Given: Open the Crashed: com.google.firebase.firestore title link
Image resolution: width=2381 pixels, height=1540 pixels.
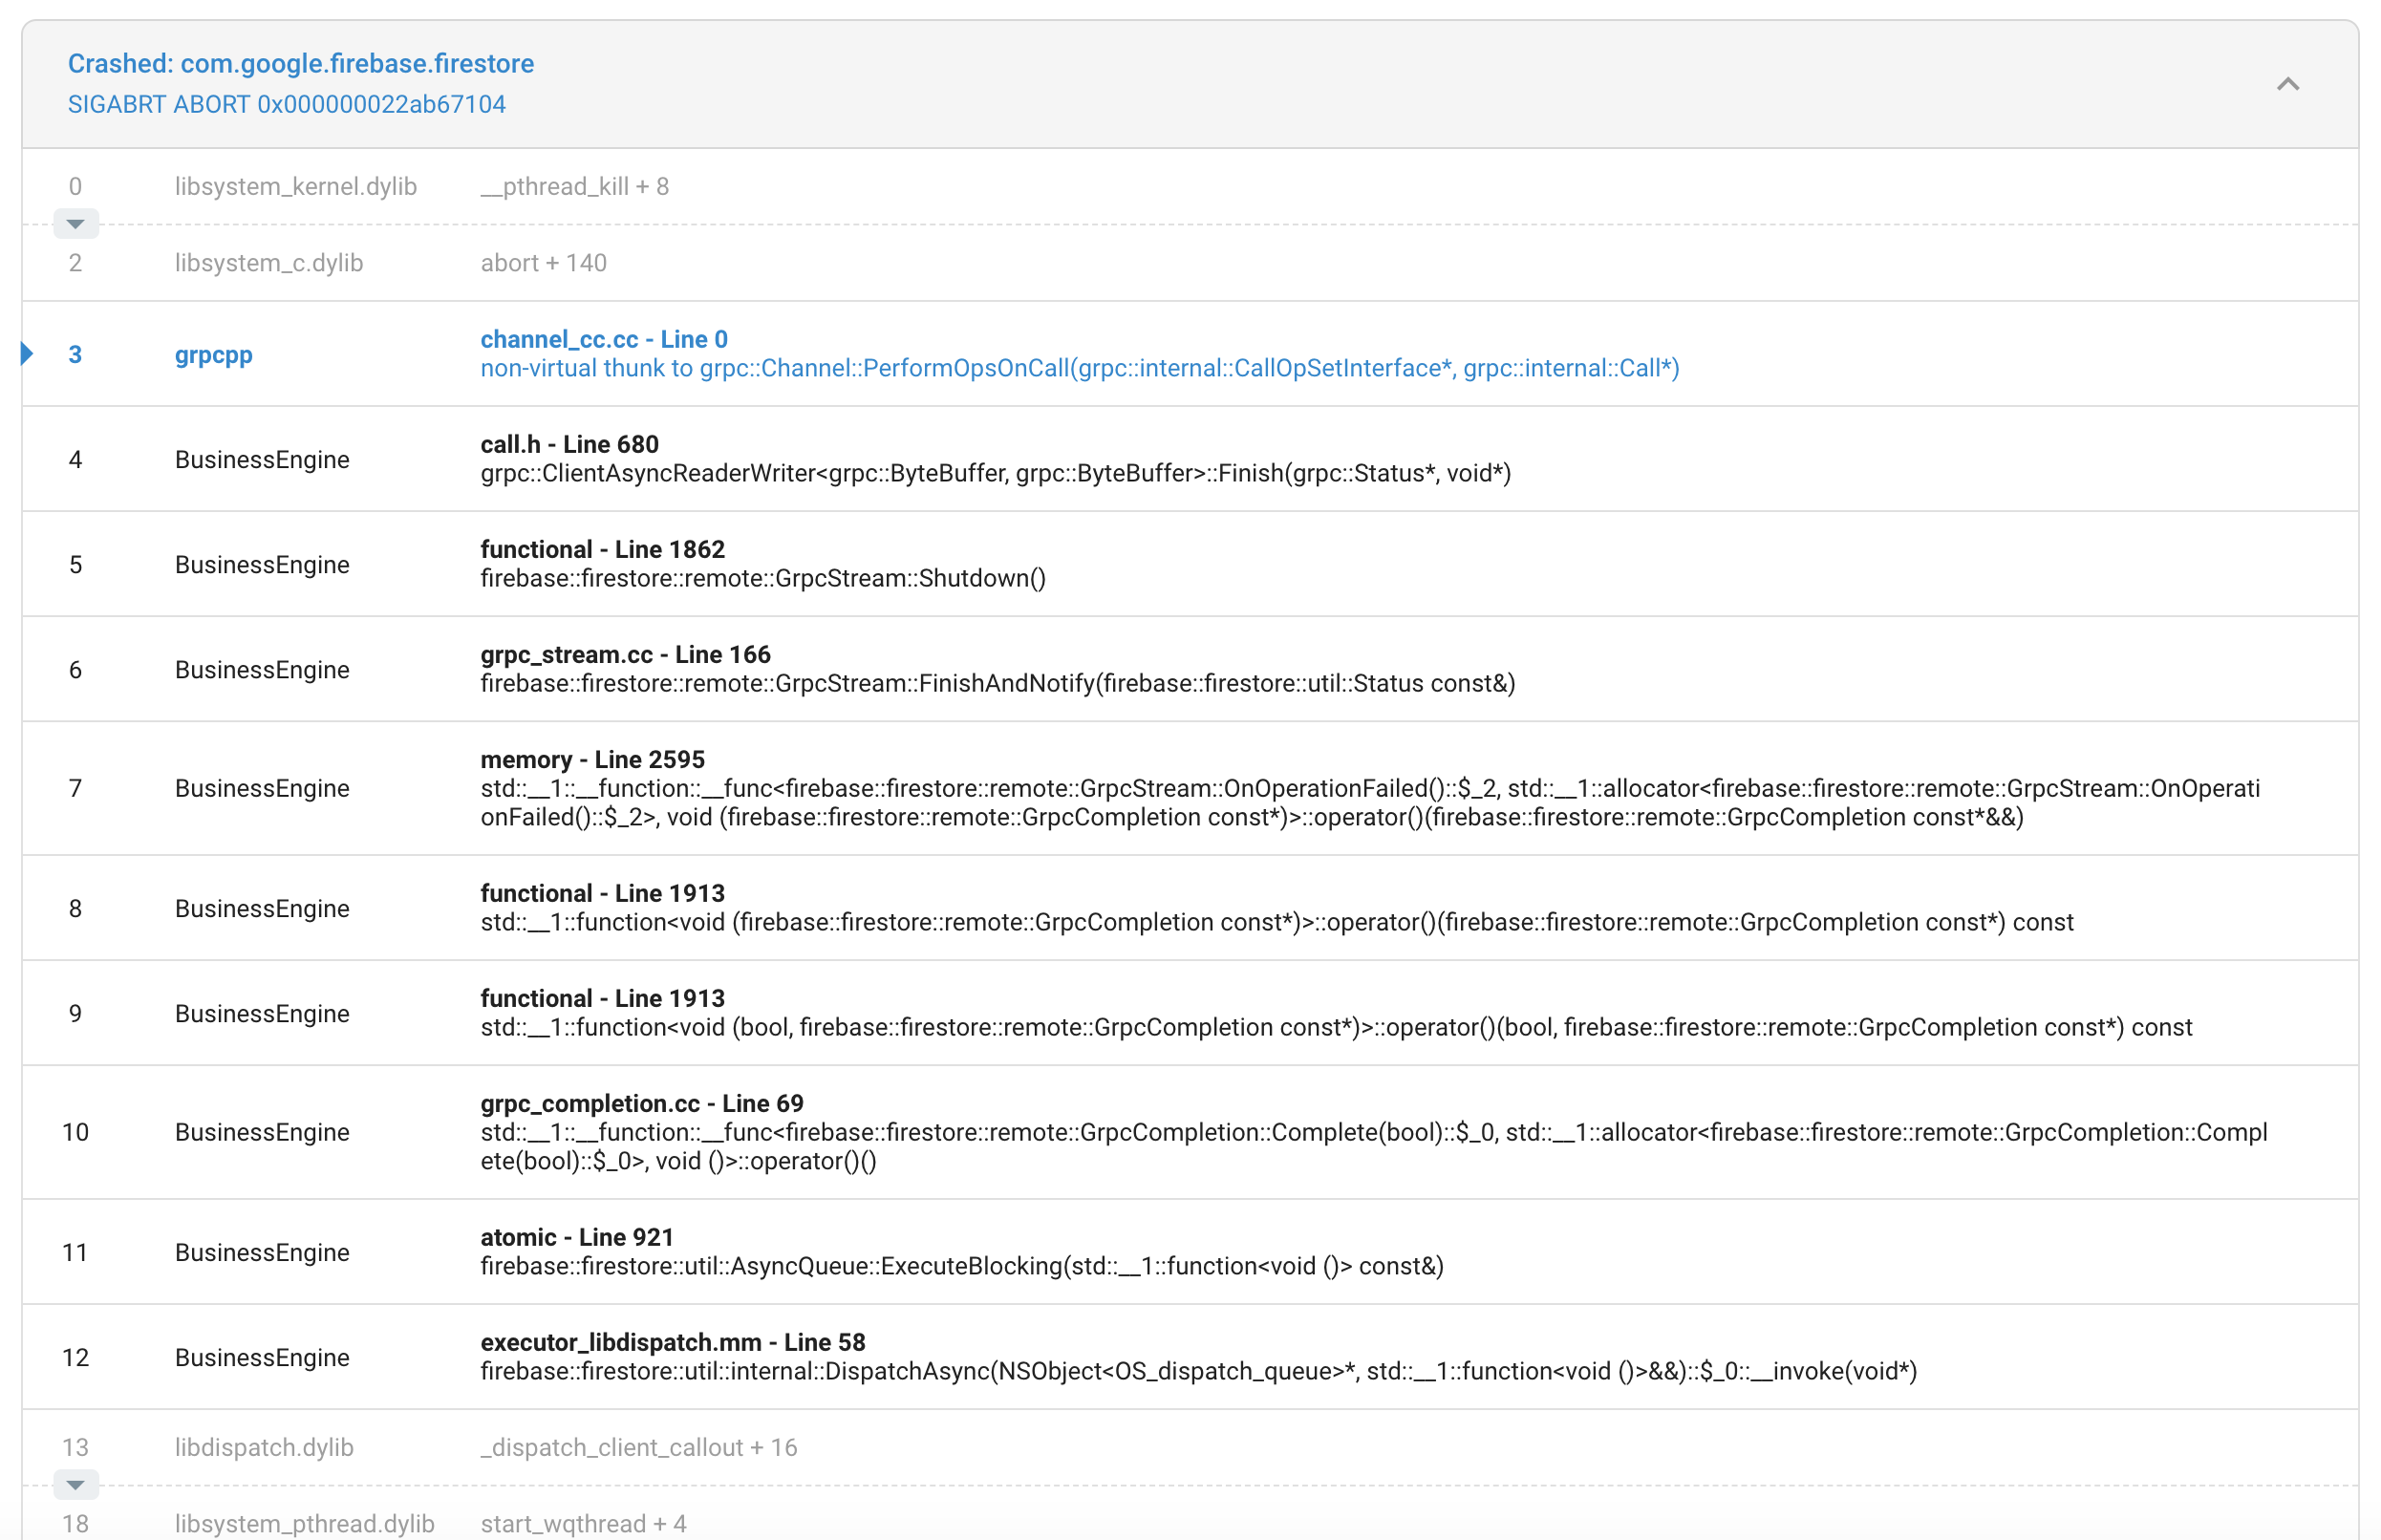Looking at the screenshot, I should (300, 63).
